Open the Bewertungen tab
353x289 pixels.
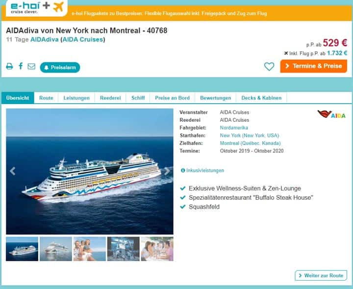coord(215,98)
